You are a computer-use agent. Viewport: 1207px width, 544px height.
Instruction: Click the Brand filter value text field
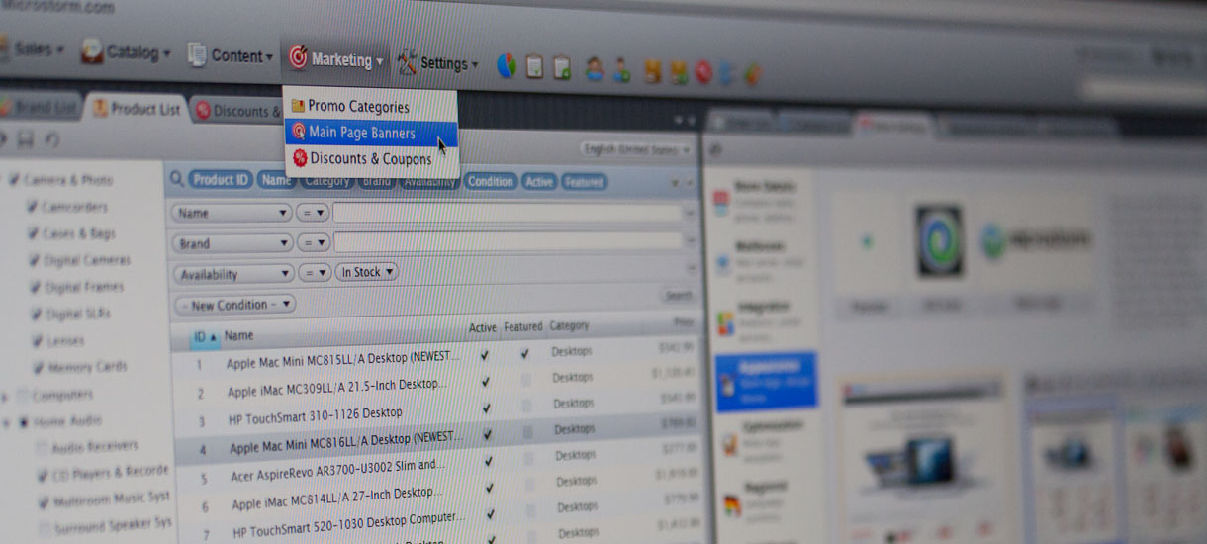[x=510, y=242]
